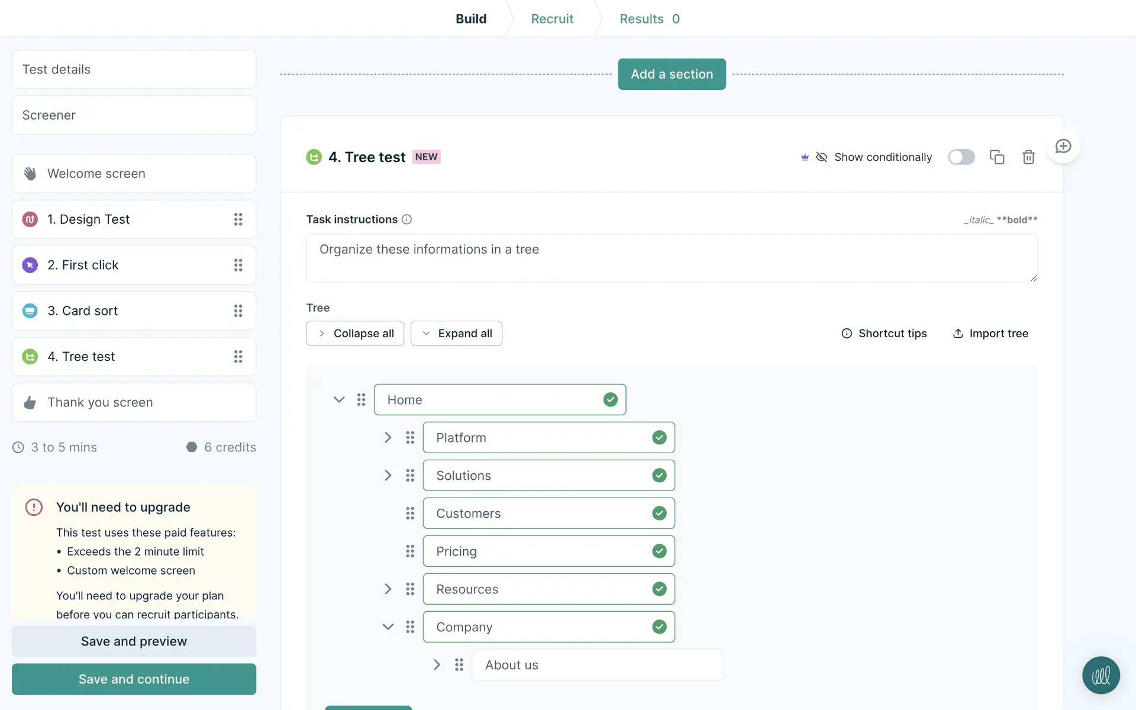Click the Home node drag handle

[x=361, y=400]
